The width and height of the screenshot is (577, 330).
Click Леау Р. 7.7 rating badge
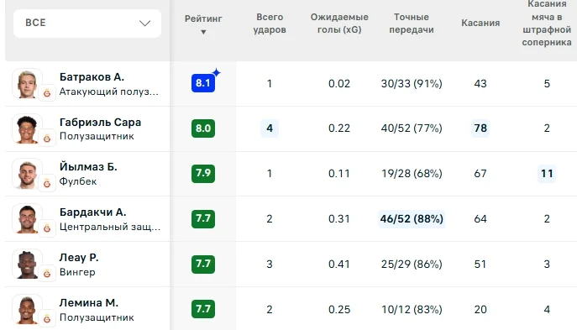pyautogui.click(x=203, y=264)
